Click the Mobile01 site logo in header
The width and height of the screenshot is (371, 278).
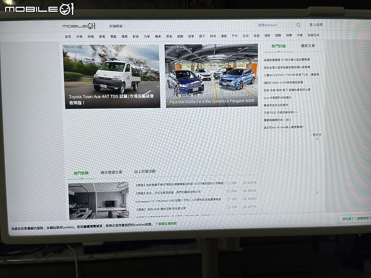pyautogui.click(x=79, y=26)
